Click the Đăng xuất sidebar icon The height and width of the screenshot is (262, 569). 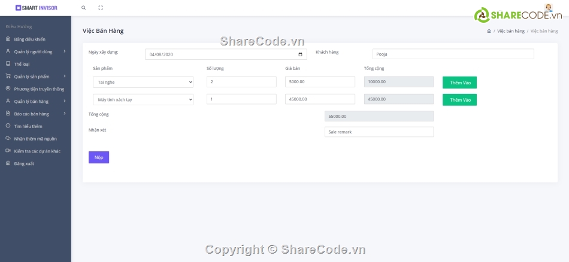(8, 163)
